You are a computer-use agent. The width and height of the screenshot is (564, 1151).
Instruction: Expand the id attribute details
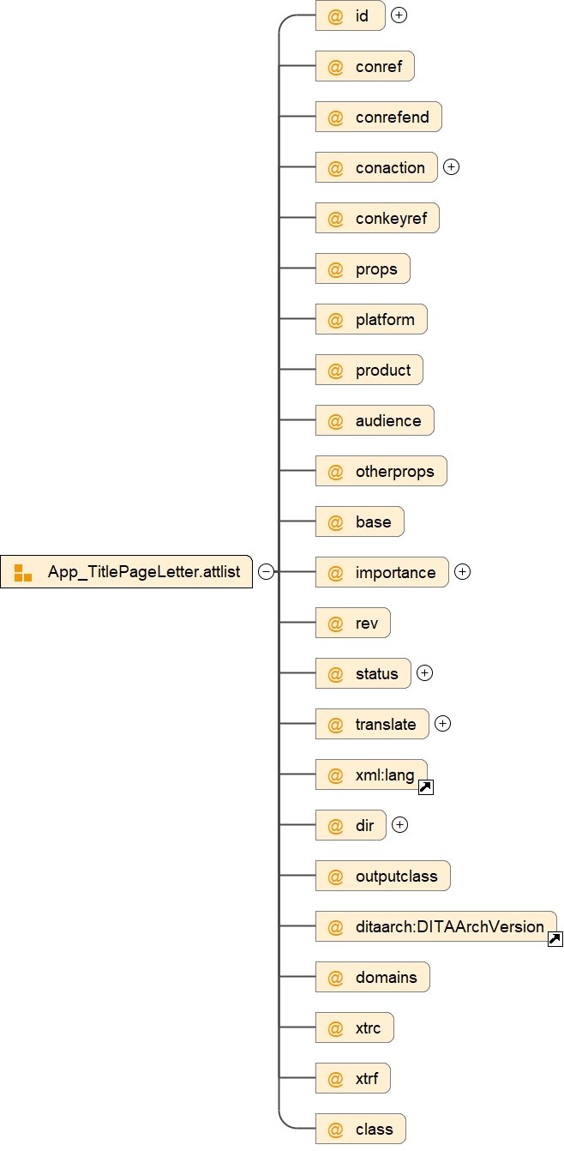[399, 15]
